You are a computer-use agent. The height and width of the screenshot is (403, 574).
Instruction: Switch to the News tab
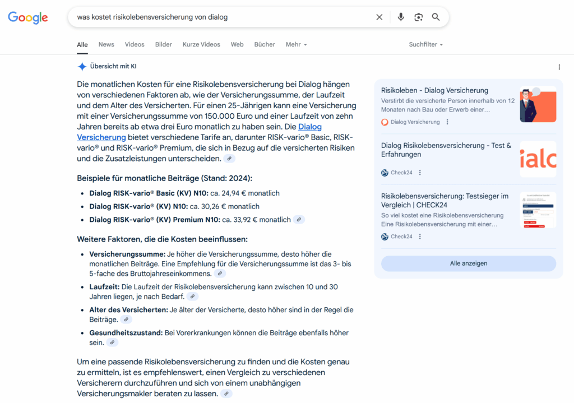coord(106,44)
